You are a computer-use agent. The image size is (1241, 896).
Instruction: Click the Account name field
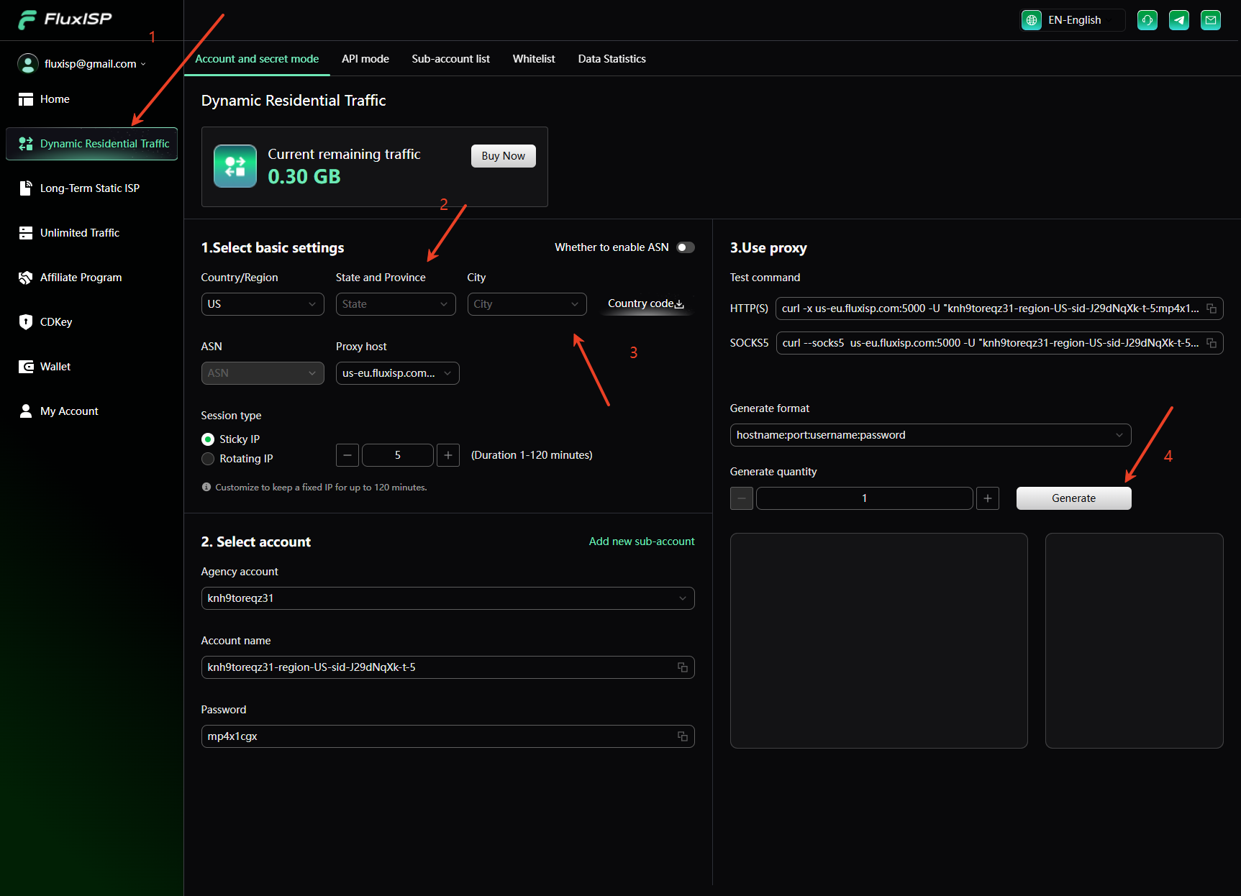pyautogui.click(x=448, y=667)
